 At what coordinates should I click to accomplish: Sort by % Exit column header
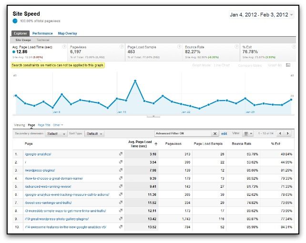[275, 144]
